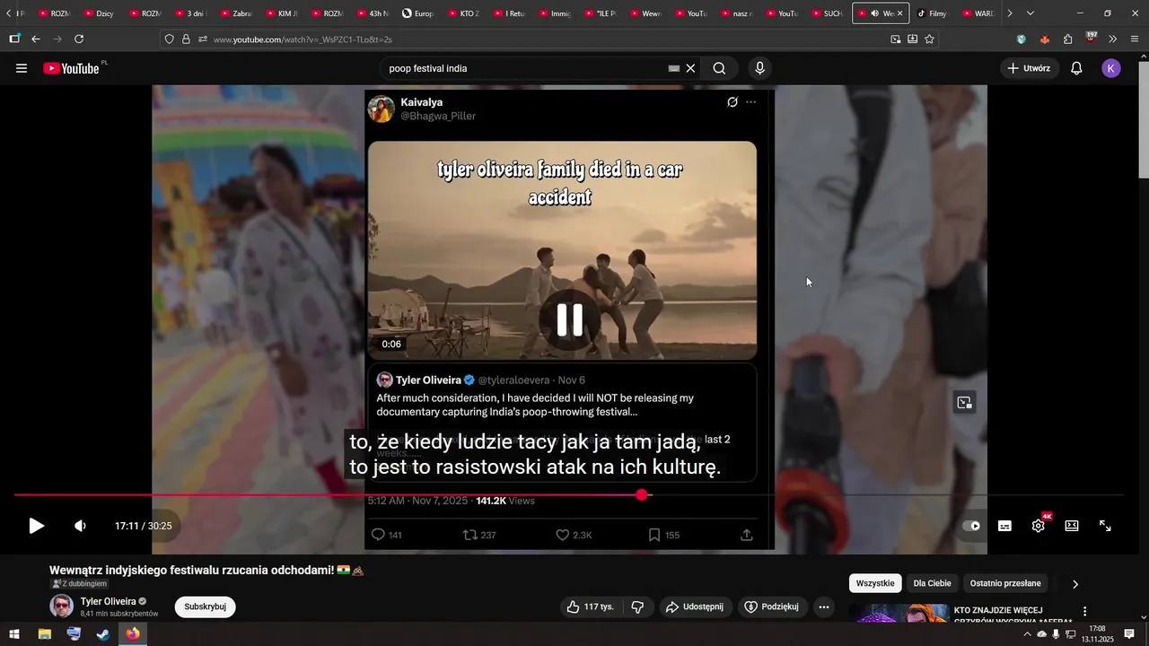The image size is (1149, 646).
Task: Switch to the Europ tab
Action: 417,13
